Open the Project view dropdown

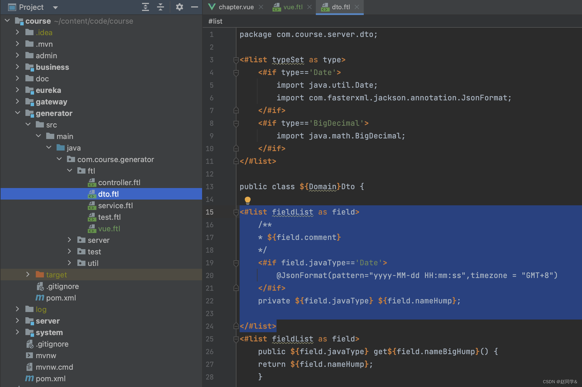point(55,7)
